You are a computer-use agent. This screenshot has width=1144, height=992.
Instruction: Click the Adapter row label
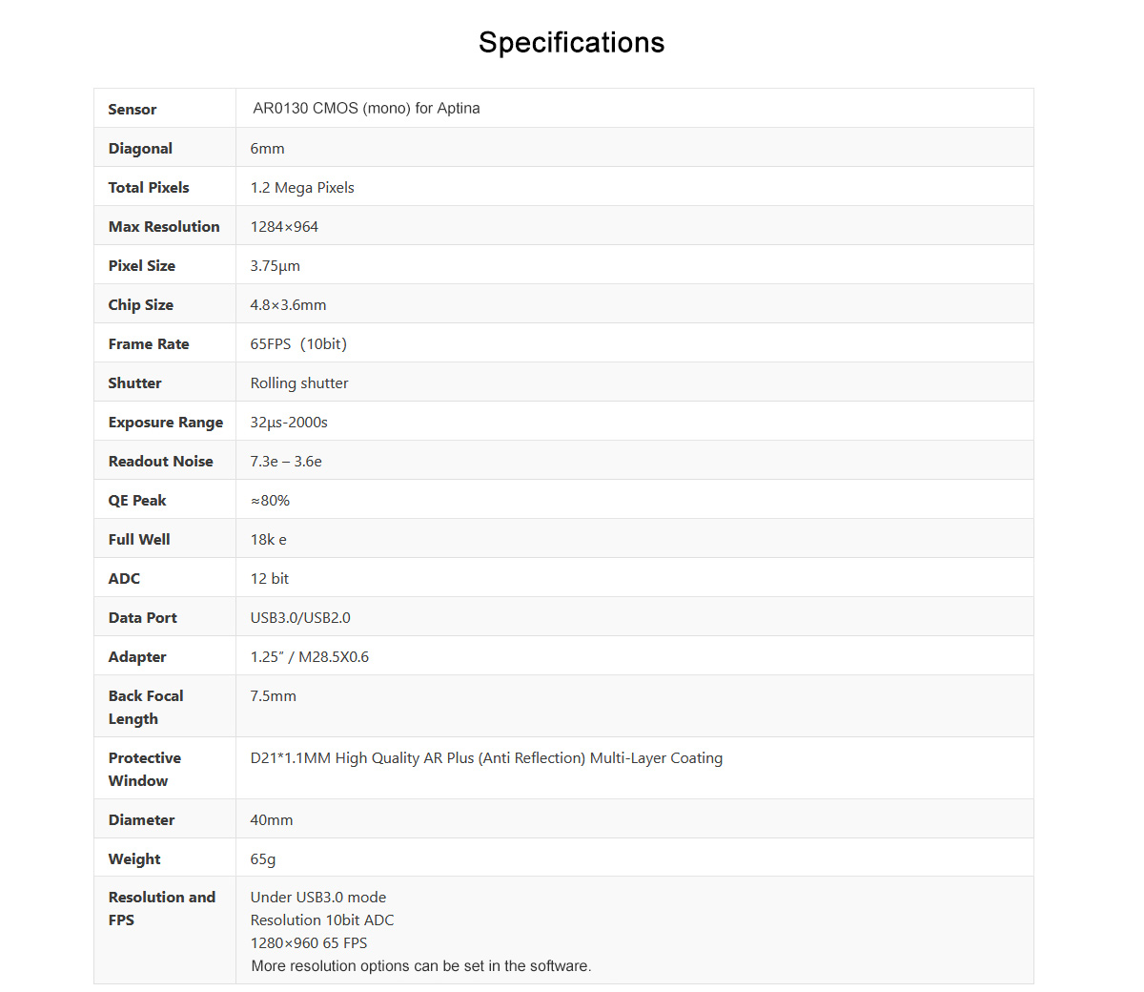pos(137,657)
